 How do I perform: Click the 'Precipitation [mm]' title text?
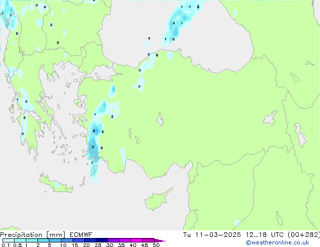point(33,235)
